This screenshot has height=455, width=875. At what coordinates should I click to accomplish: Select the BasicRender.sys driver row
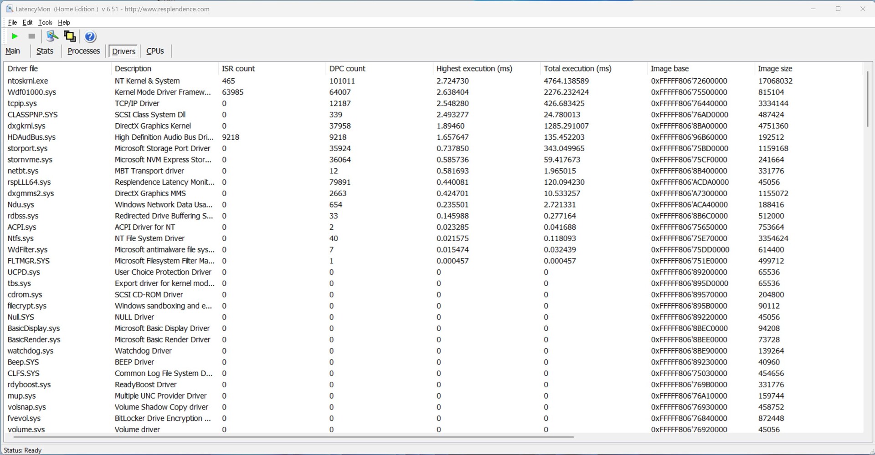click(433, 339)
